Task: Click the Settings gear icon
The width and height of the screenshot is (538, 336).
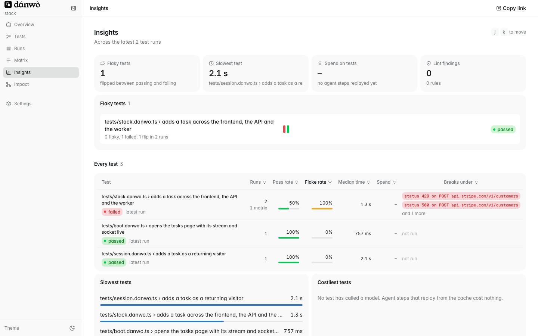Action: 9,104
